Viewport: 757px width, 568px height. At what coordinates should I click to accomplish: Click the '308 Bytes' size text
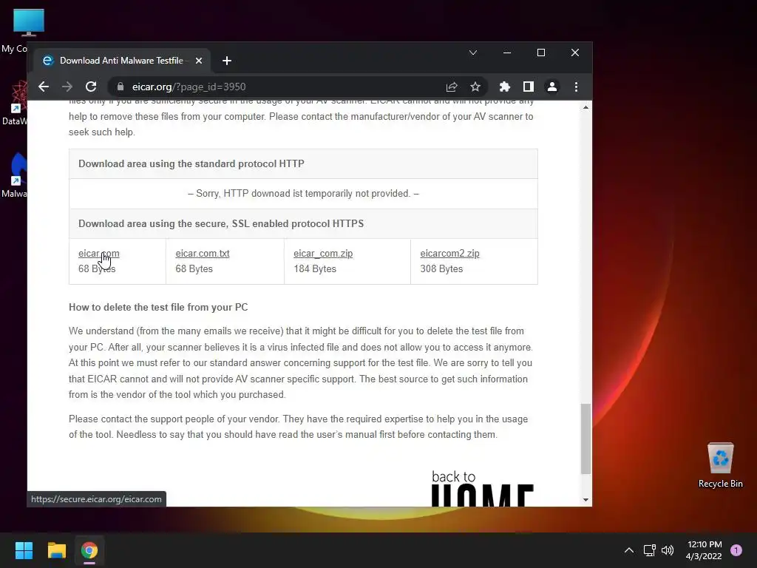point(441,269)
